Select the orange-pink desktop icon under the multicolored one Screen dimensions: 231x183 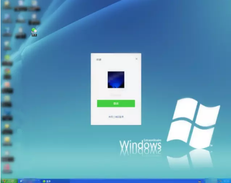7,87
